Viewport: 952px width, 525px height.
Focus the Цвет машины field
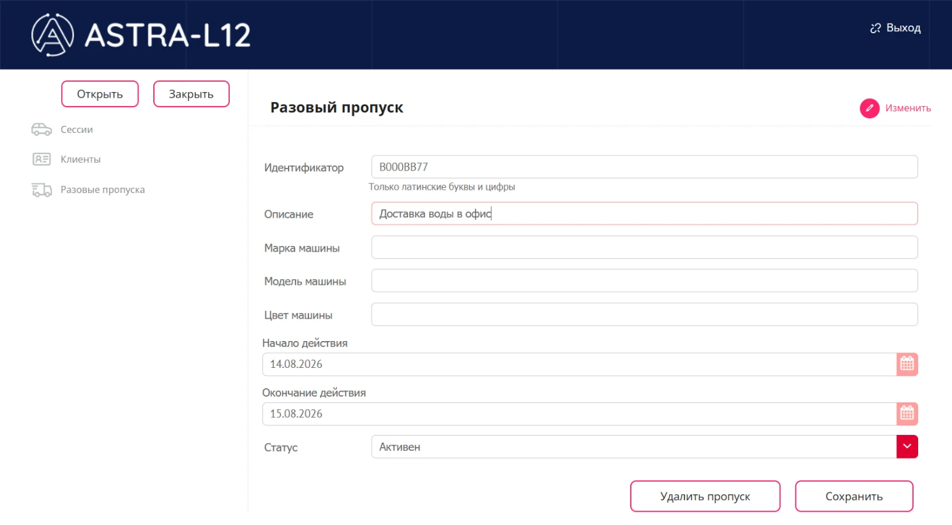click(644, 314)
